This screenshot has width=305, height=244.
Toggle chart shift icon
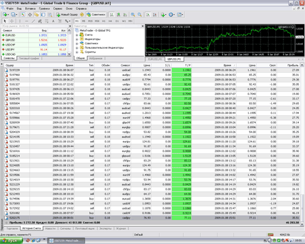155,15
